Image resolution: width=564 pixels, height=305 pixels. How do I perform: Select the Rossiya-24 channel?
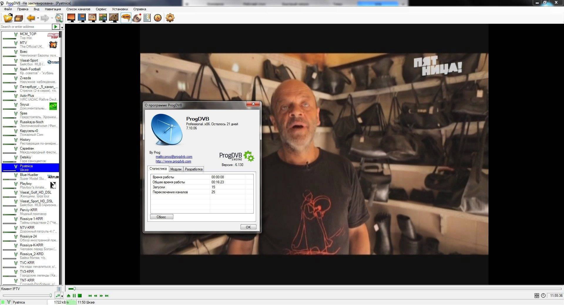pos(31,238)
